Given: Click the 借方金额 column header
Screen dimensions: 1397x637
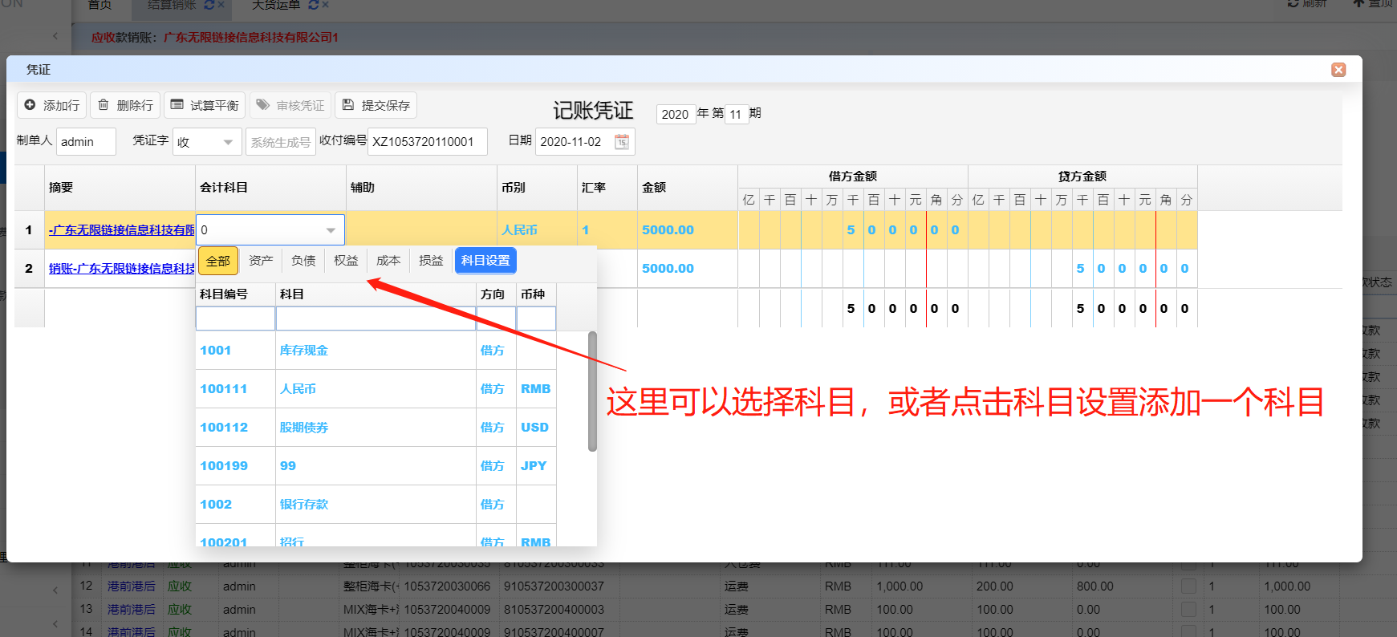Looking at the screenshot, I should pos(852,176).
